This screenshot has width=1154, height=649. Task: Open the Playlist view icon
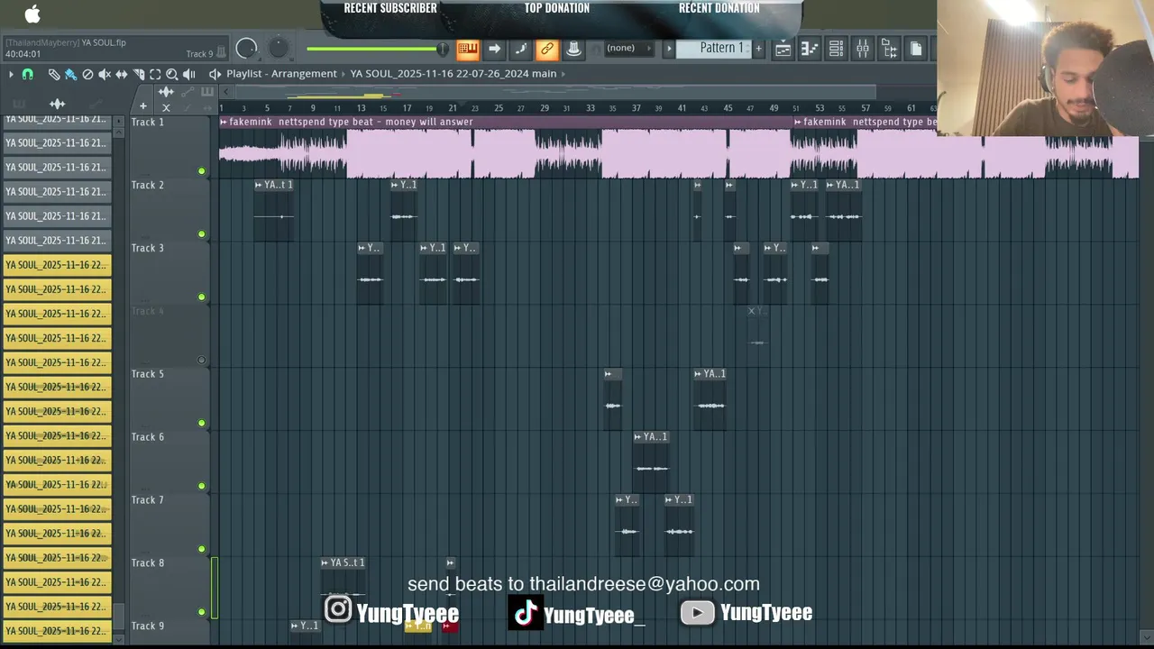point(783,49)
